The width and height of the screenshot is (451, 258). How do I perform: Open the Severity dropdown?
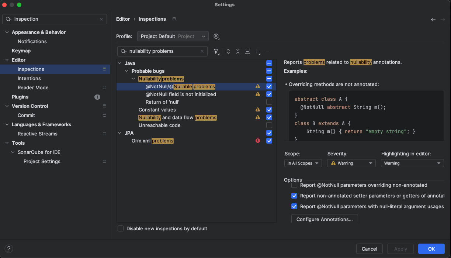click(x=351, y=163)
